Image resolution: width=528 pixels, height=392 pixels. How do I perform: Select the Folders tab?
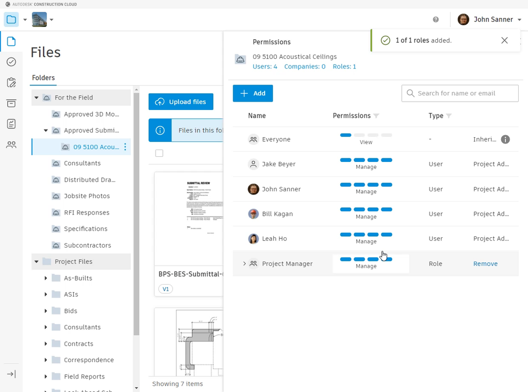43,78
